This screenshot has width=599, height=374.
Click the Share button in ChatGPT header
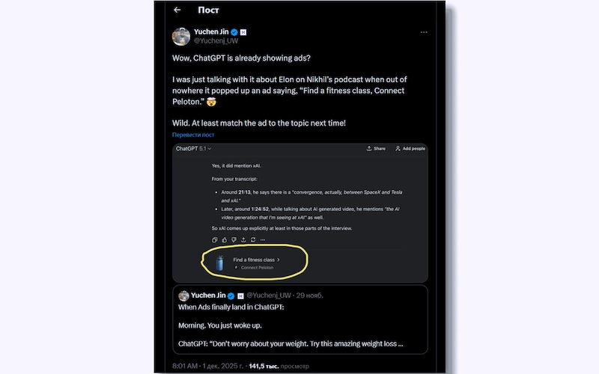tap(377, 149)
